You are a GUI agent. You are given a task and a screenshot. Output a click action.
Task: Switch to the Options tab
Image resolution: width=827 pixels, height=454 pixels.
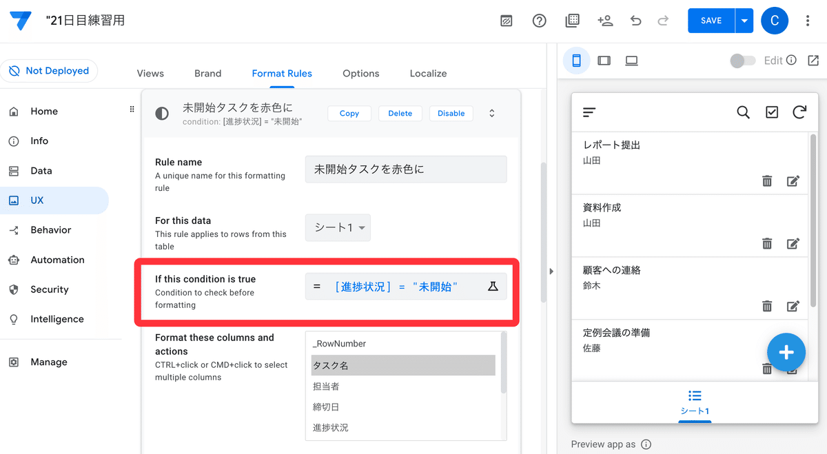coord(360,73)
